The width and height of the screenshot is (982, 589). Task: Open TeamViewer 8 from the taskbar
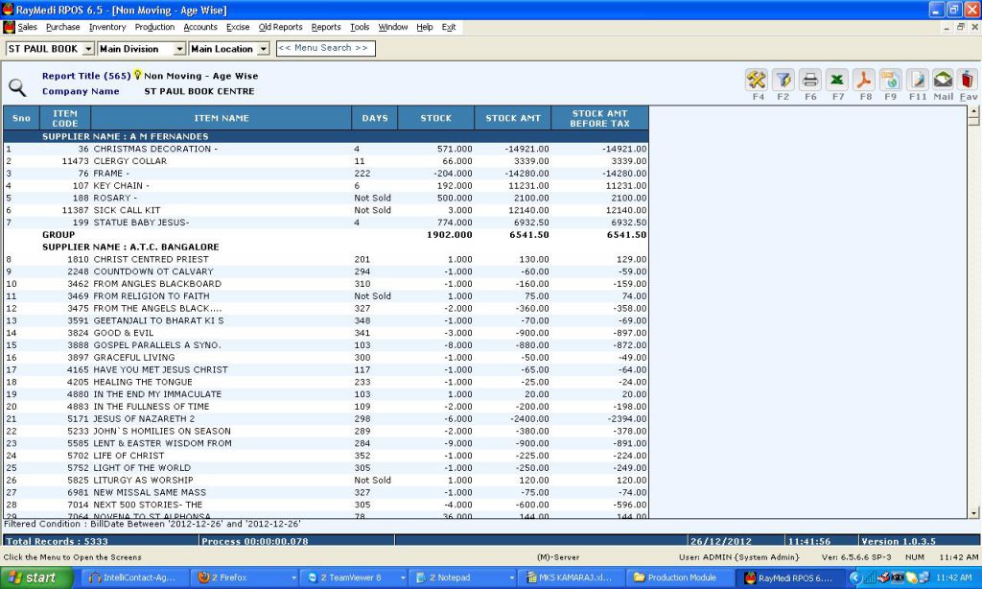[353, 577]
